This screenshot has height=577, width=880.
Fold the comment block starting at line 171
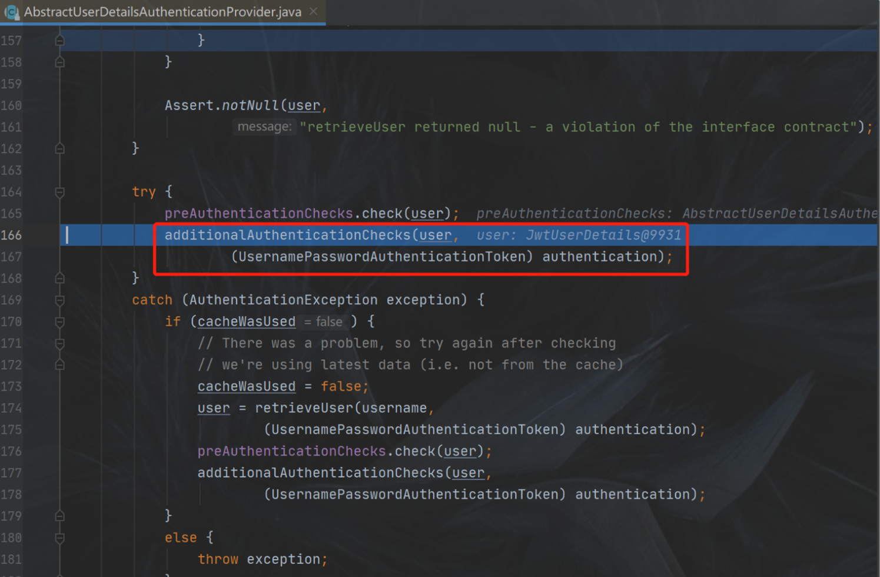[59, 343]
